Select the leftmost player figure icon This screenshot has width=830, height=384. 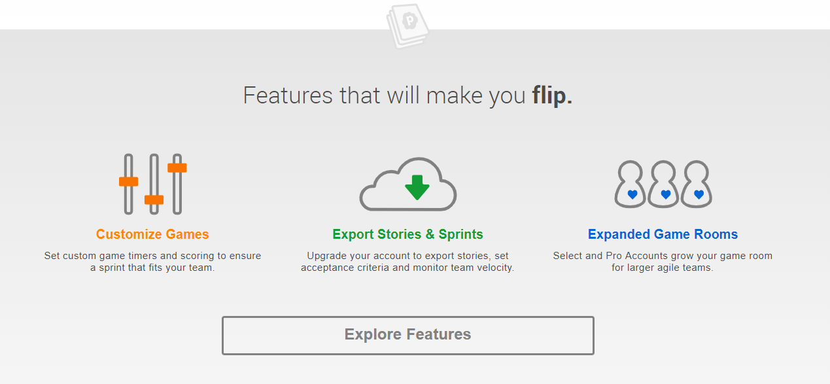point(631,184)
